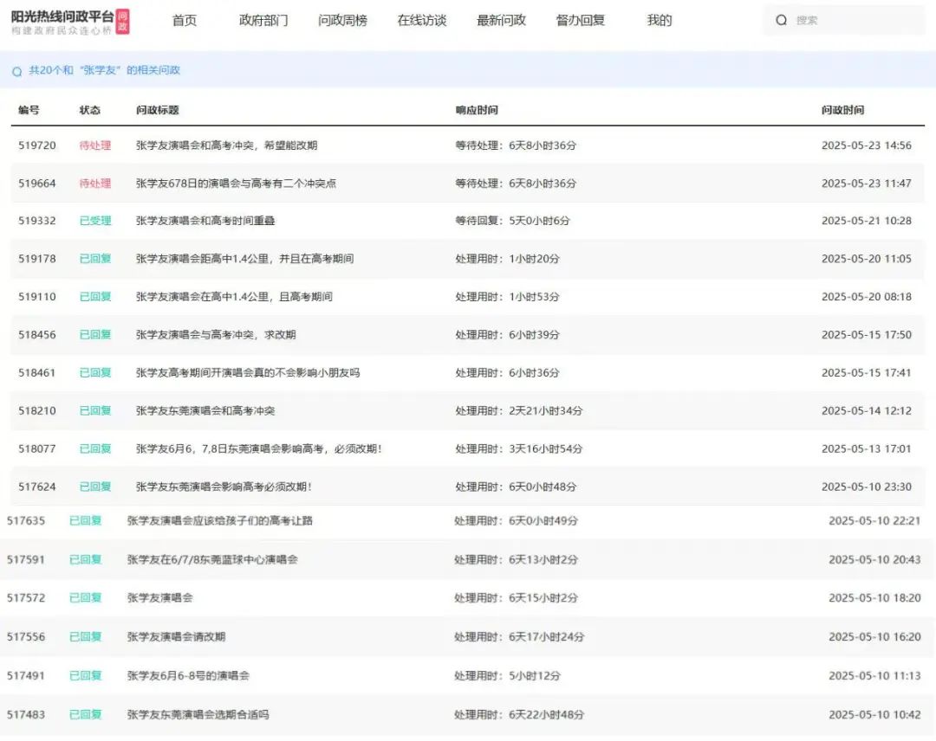The image size is (936, 741).
Task: Click the ID number 517591
Action: [26, 559]
